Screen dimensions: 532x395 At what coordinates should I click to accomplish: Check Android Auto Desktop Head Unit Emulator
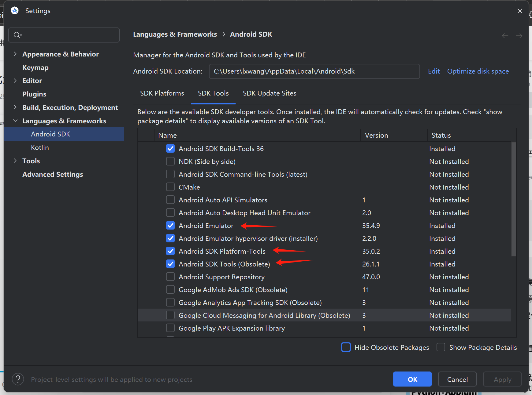(x=170, y=213)
